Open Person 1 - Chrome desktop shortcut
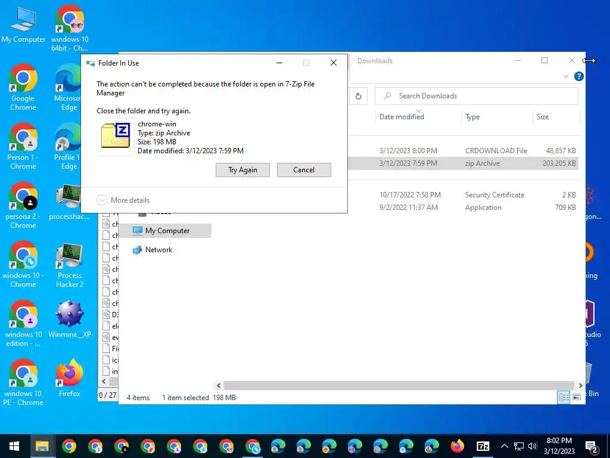 tap(23, 147)
